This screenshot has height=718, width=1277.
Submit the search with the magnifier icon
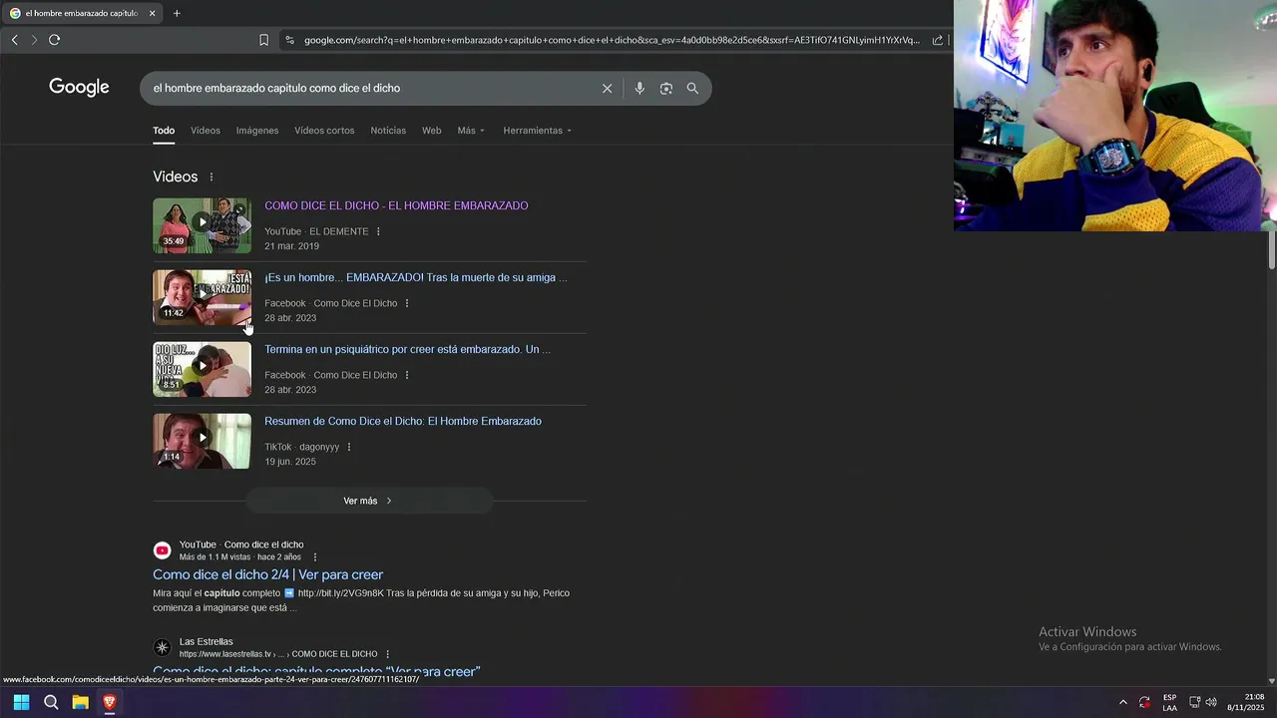click(692, 88)
